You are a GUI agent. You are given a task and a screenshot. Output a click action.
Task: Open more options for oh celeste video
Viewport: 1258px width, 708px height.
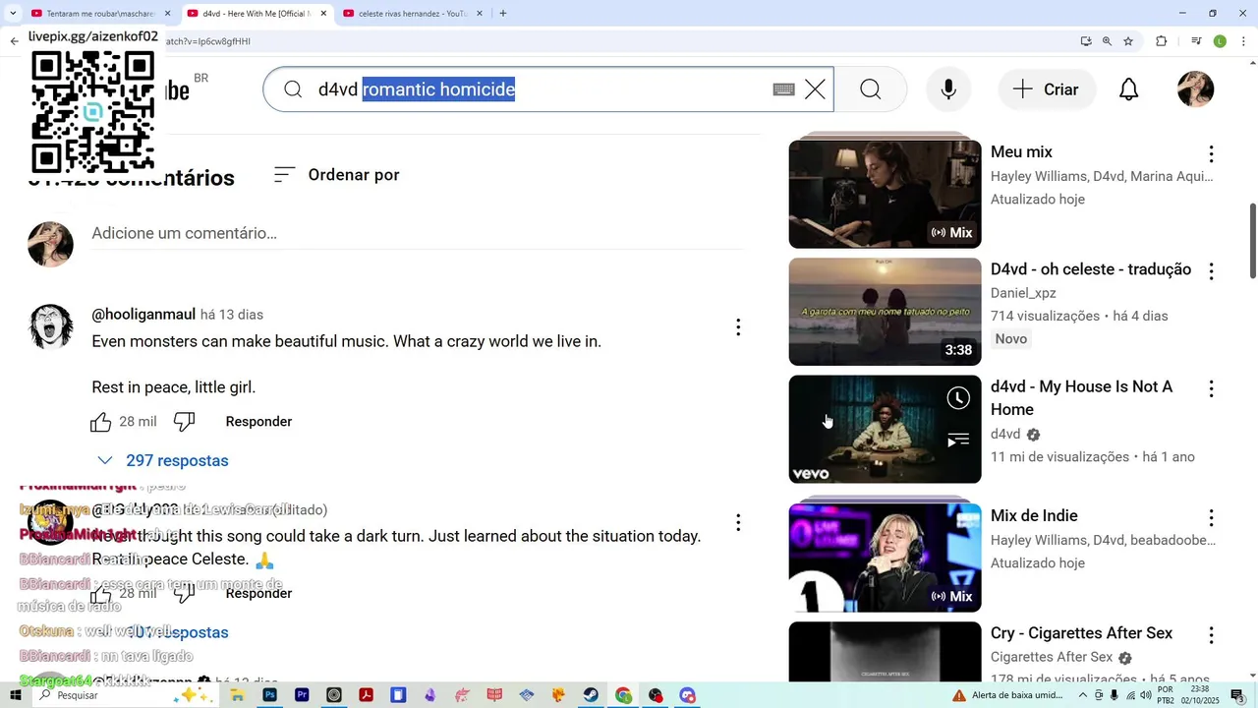[1211, 271]
